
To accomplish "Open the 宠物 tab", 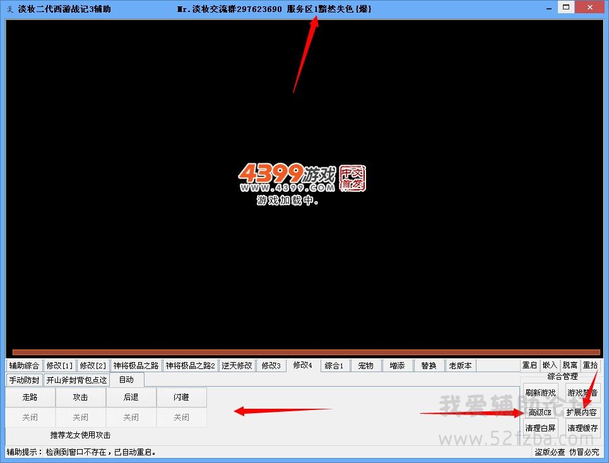I will tap(365, 366).
